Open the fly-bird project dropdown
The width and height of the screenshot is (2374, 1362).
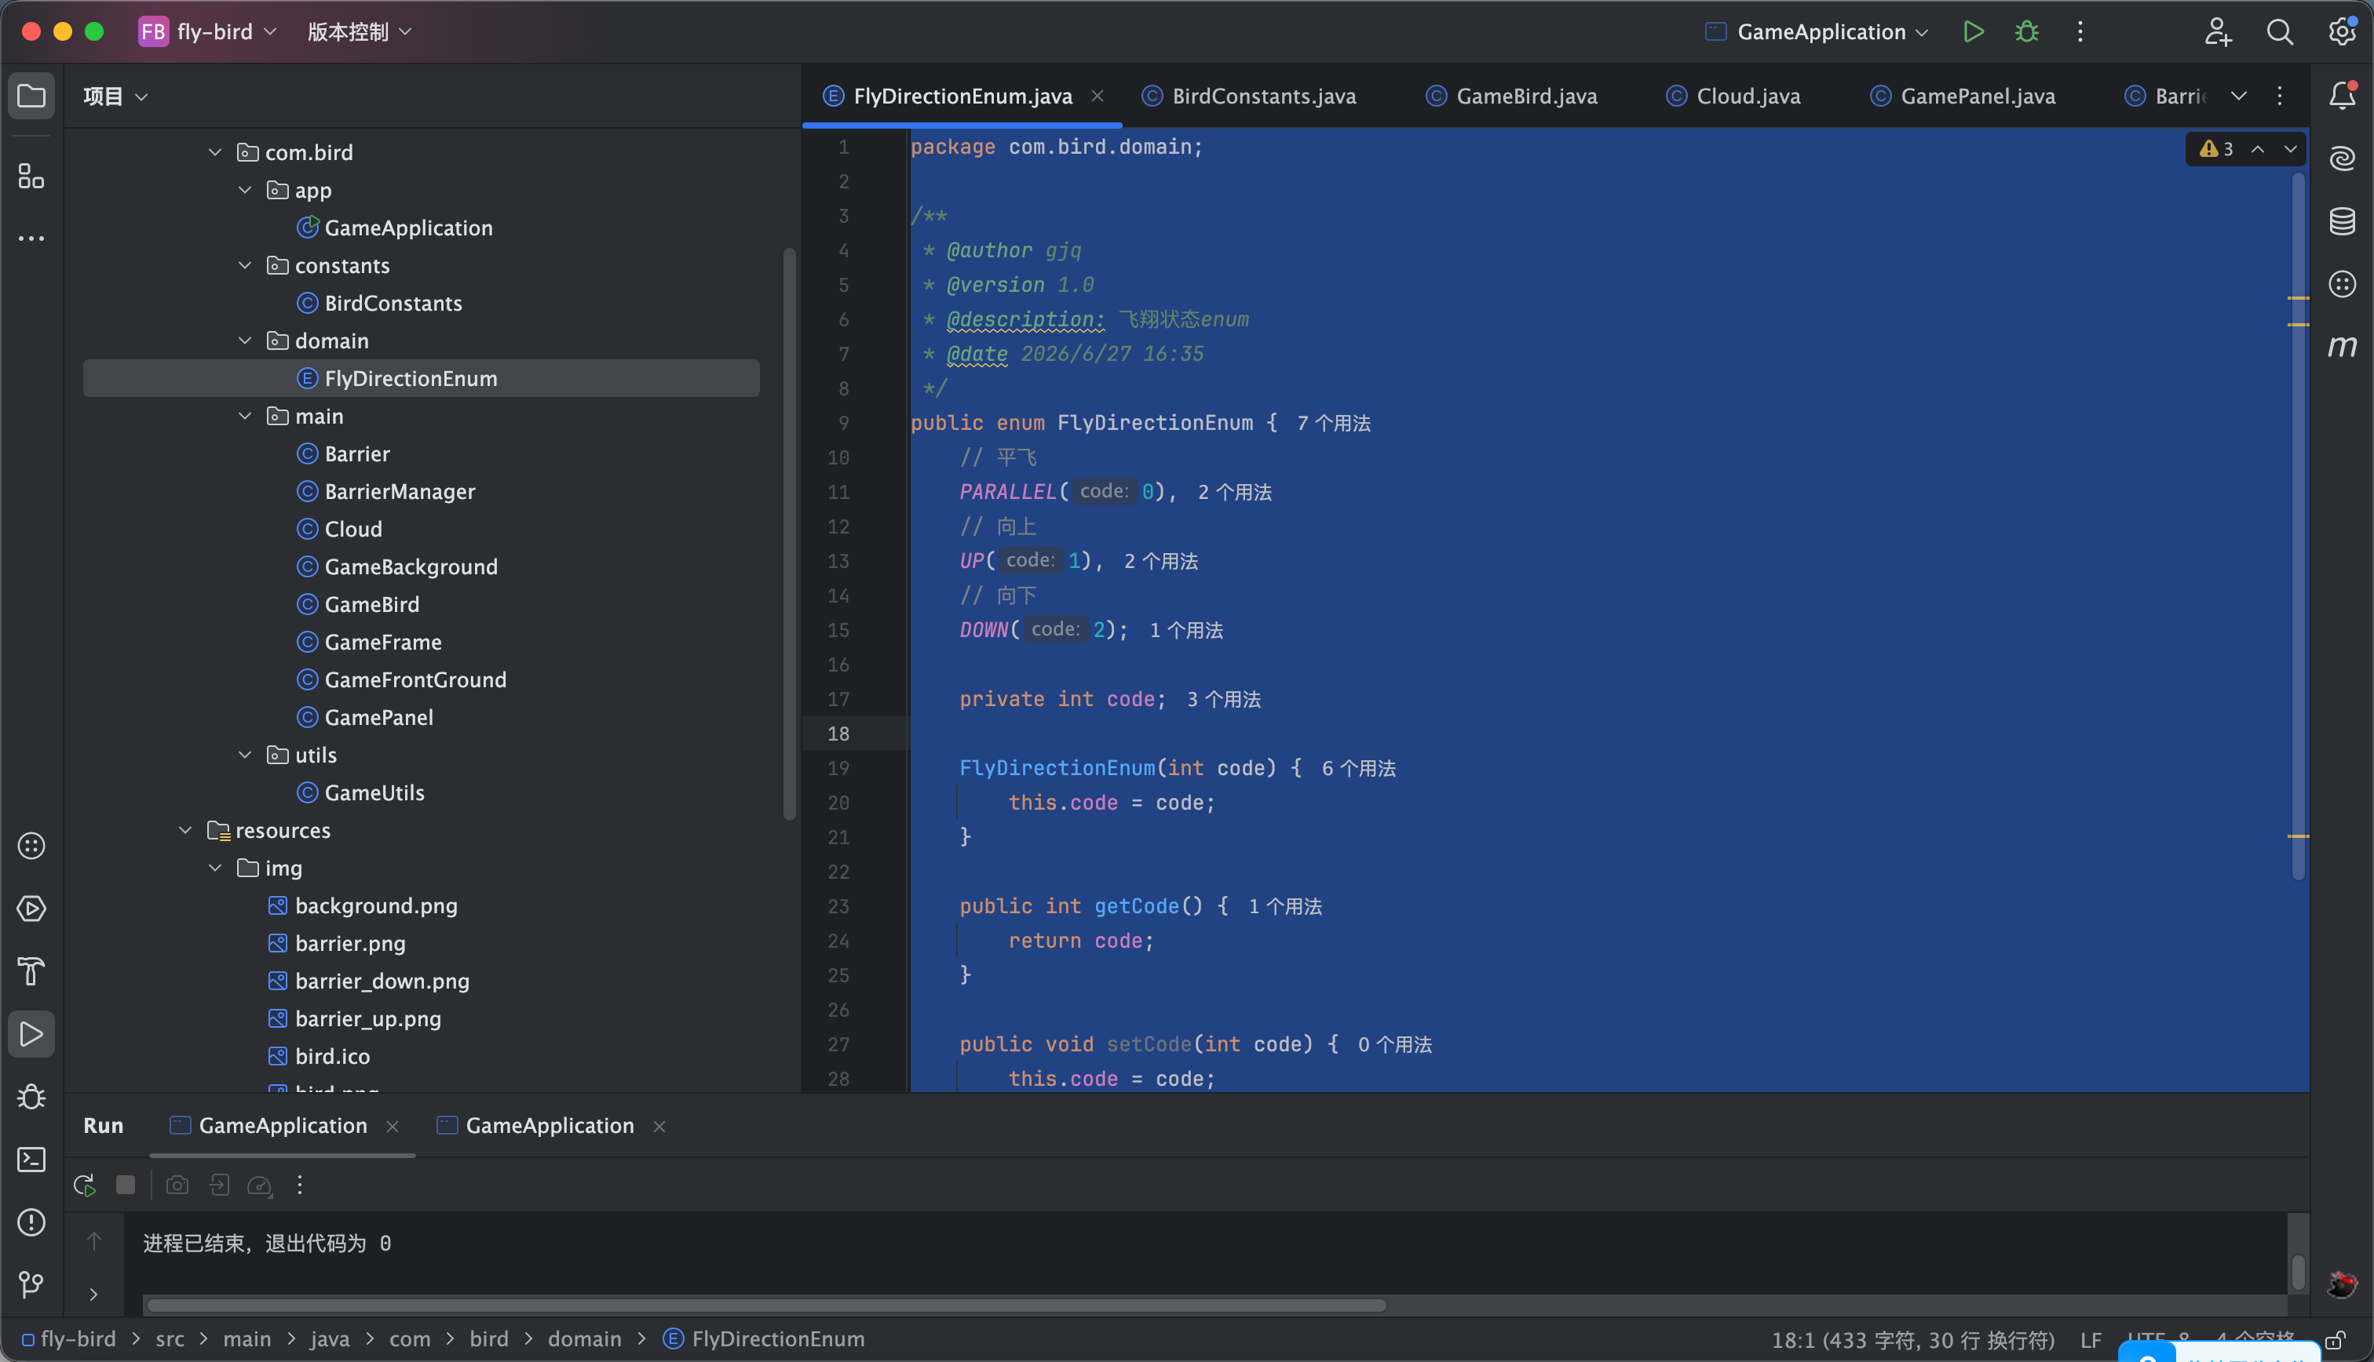[x=208, y=32]
